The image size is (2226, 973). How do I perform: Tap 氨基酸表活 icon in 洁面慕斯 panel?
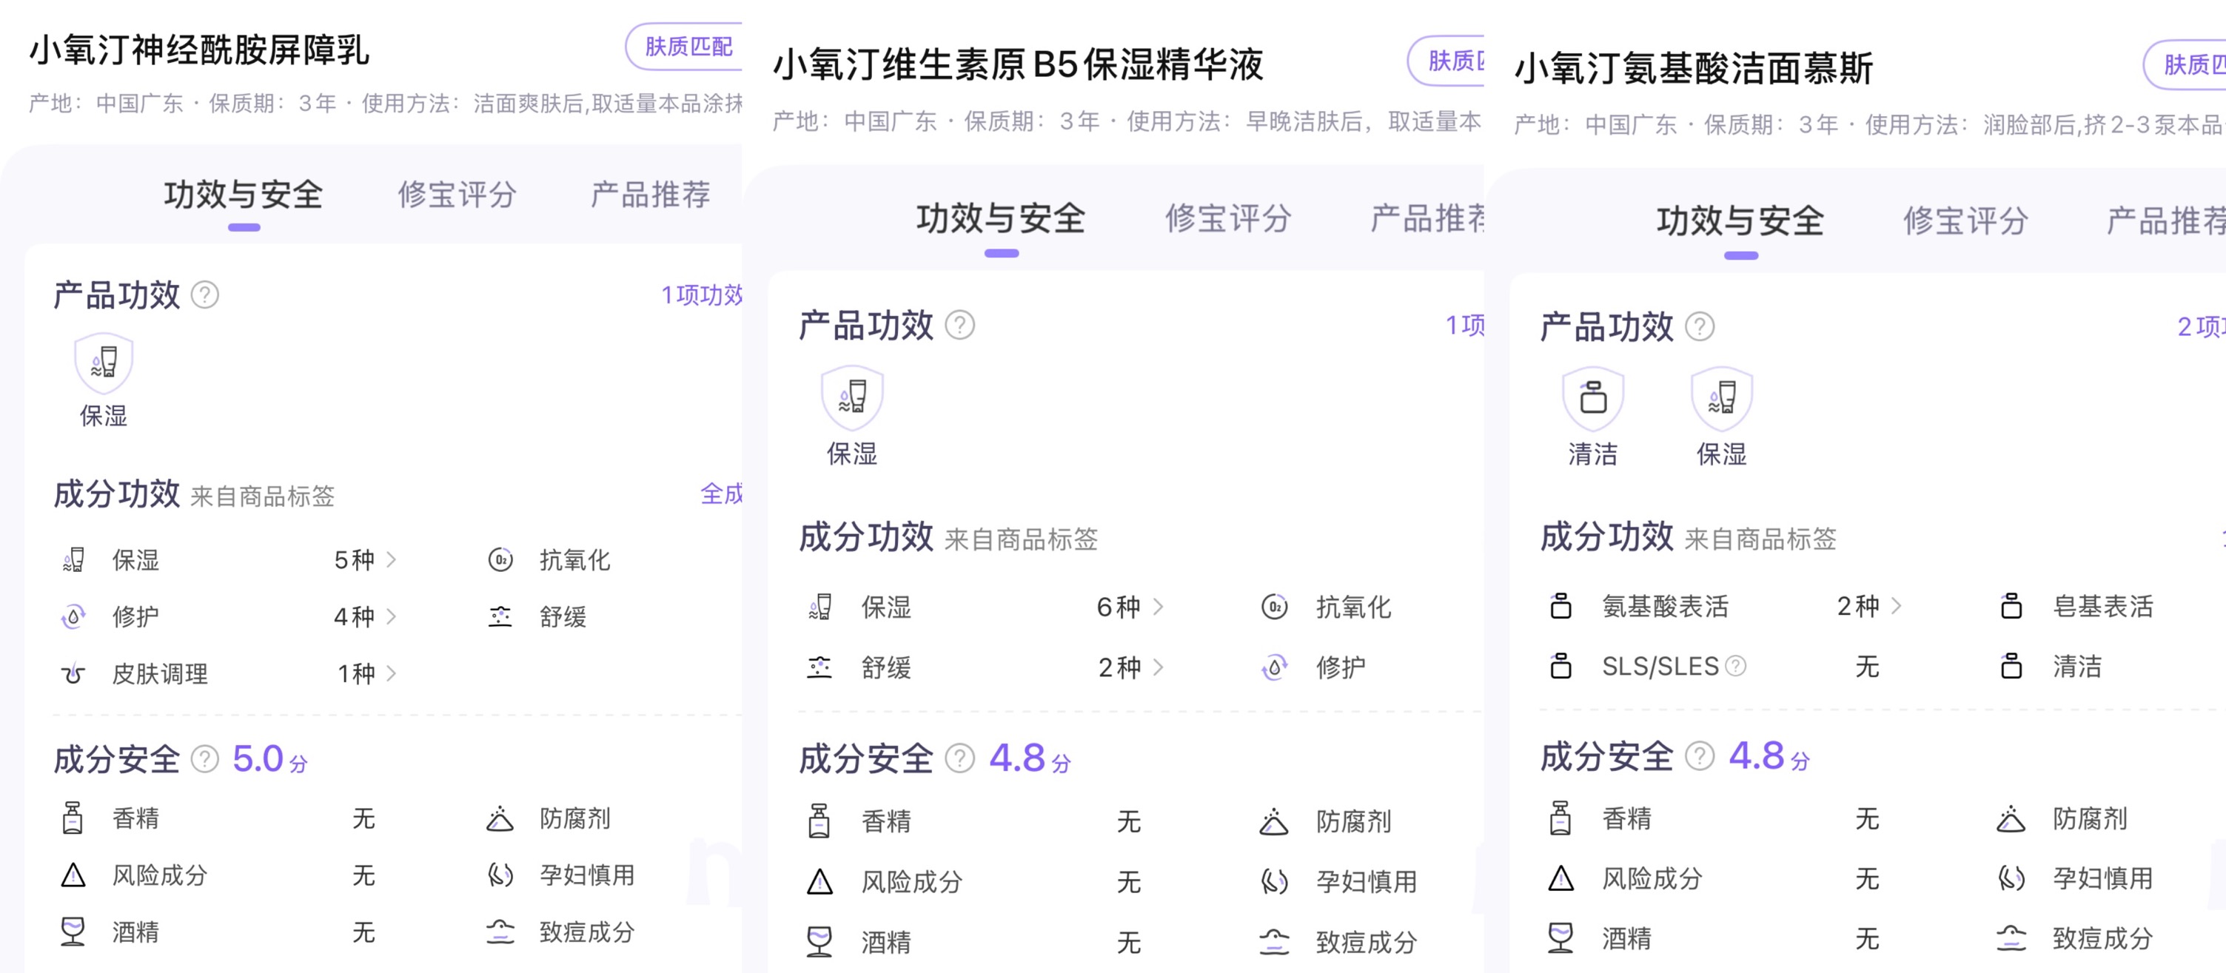1560,606
